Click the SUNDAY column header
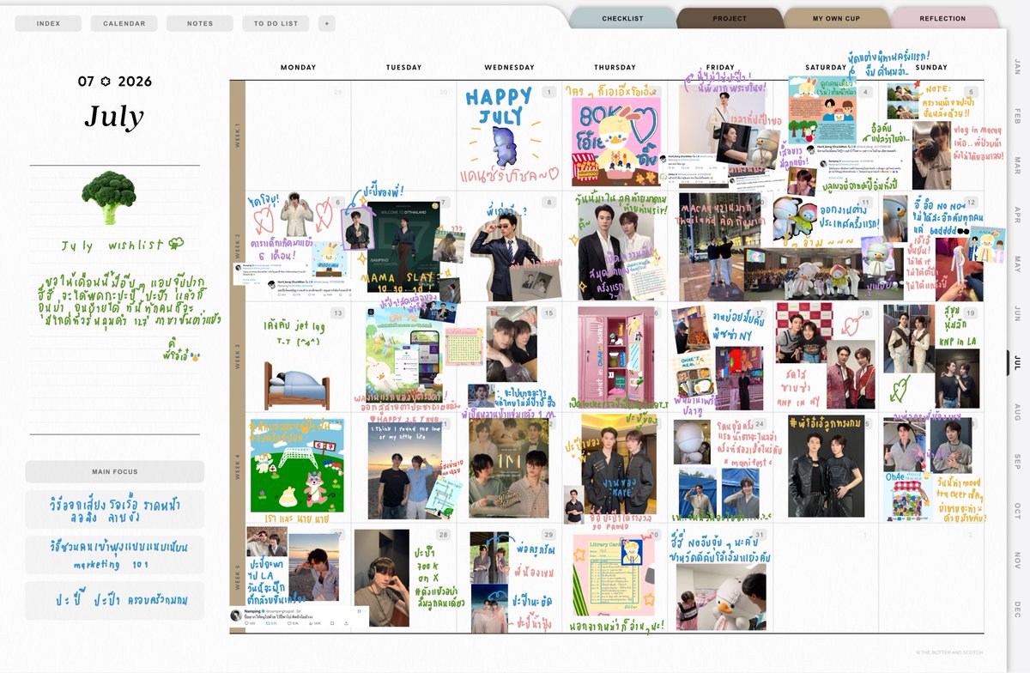The width and height of the screenshot is (1030, 673). click(931, 67)
